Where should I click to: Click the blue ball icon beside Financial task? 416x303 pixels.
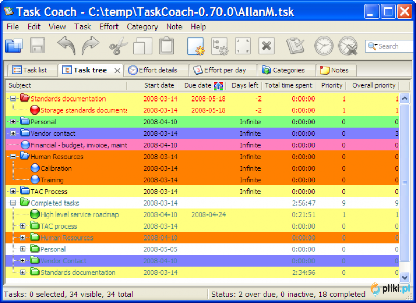tap(25, 145)
